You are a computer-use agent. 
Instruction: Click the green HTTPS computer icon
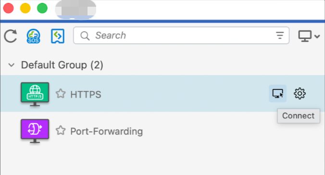pyautogui.click(x=35, y=94)
